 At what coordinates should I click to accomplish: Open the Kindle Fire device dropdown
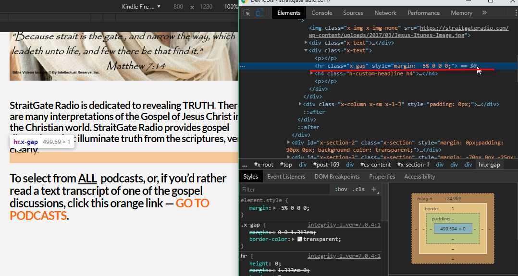tap(141, 6)
